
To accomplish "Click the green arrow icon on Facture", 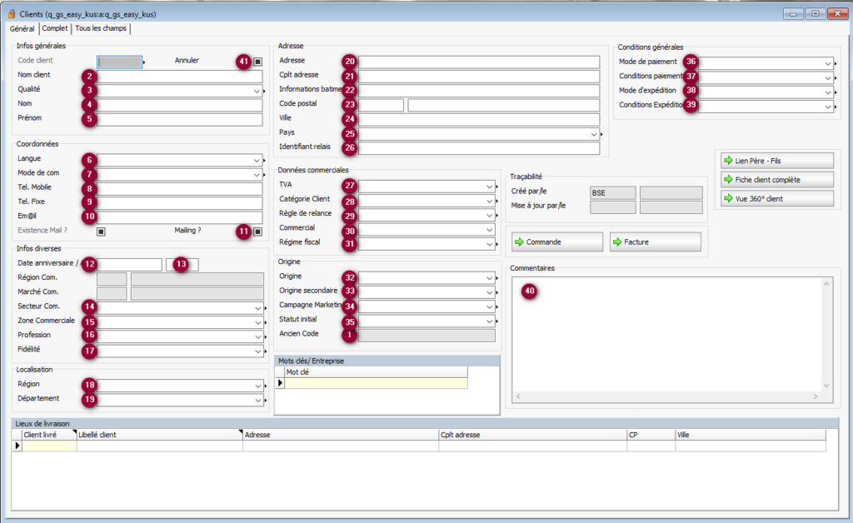I will (x=617, y=242).
